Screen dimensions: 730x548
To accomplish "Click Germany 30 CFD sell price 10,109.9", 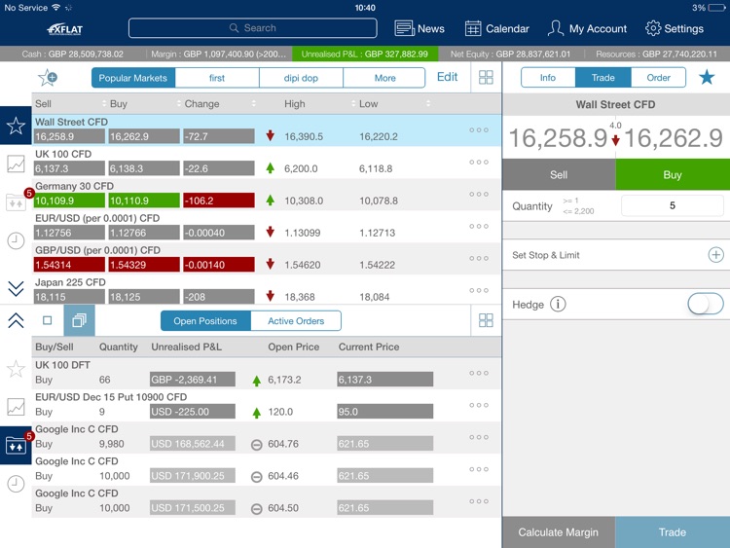I will (x=69, y=201).
